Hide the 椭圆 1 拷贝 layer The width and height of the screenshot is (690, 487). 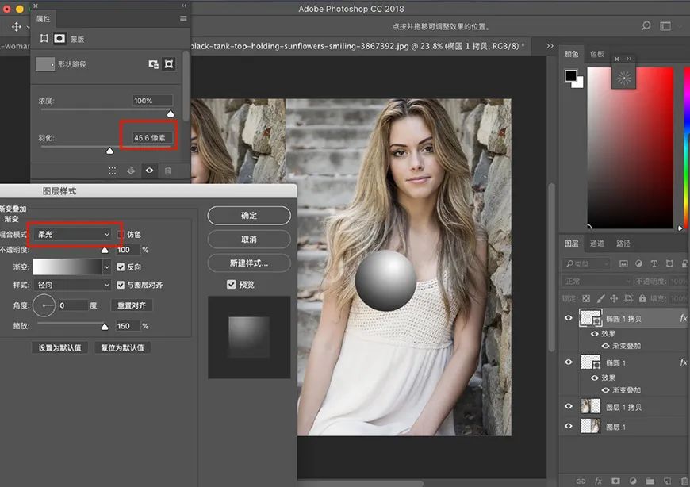(x=569, y=318)
